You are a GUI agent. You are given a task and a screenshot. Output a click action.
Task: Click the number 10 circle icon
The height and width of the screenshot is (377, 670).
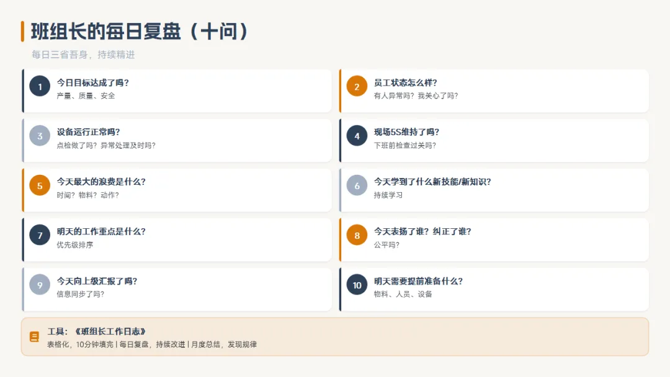point(357,285)
